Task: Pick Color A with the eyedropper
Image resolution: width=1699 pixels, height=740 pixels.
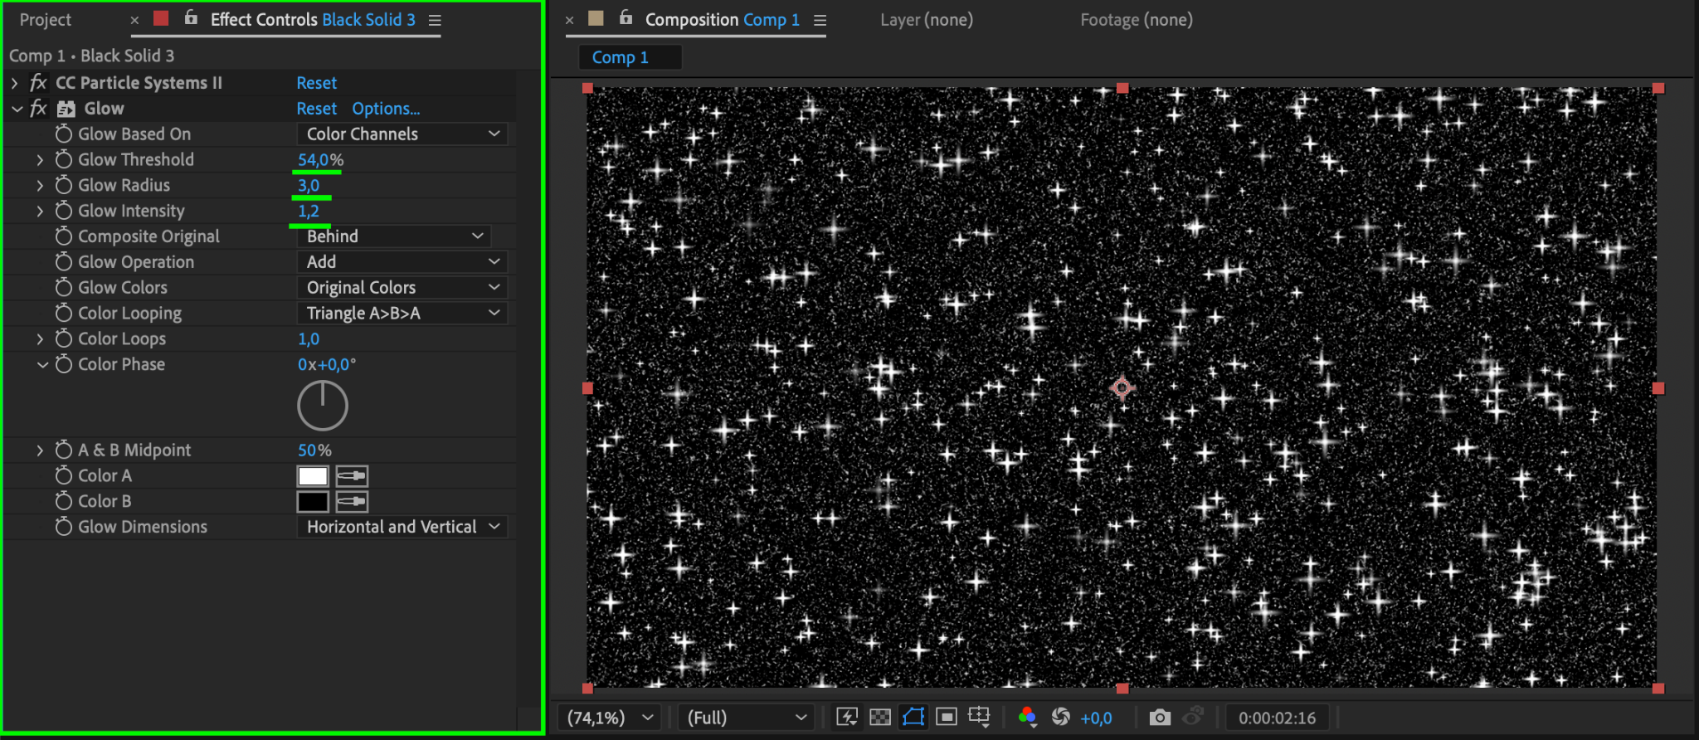Action: 352,476
